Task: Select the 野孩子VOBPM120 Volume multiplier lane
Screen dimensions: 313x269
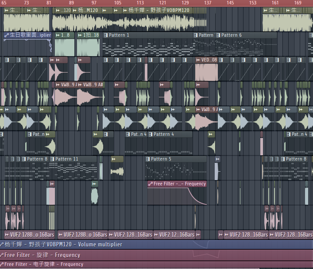Action: (x=133, y=244)
